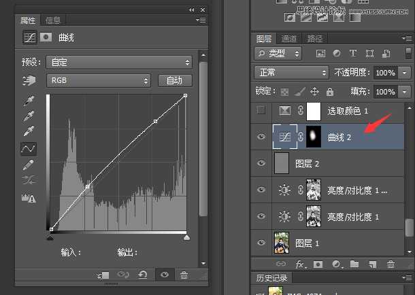
Task: Select the pencil draw curve tool
Action: point(28,165)
